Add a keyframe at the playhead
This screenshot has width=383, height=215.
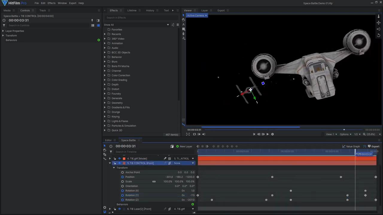point(202,146)
